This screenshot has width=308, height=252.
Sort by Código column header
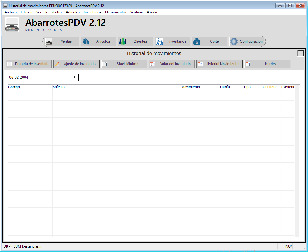(30, 87)
